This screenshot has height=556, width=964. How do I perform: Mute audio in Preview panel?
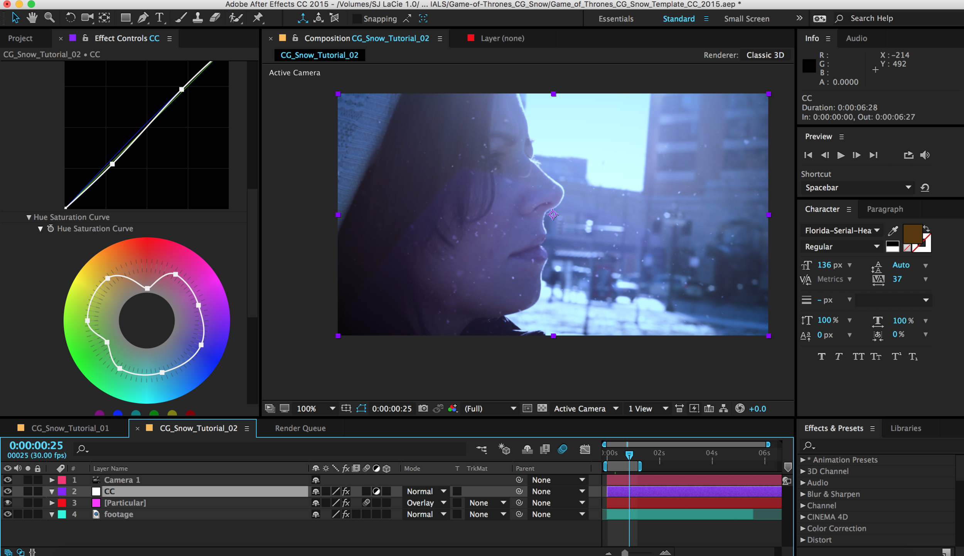coord(925,155)
